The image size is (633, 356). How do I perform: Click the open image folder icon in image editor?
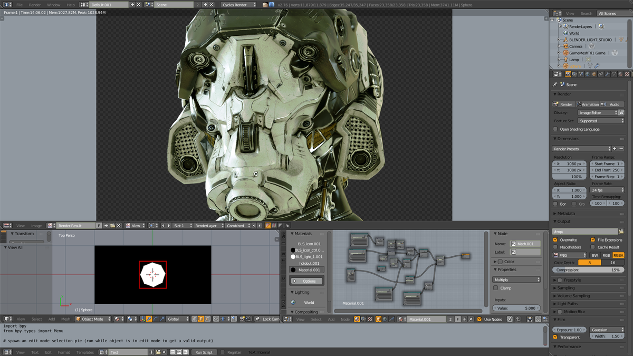tap(112, 226)
